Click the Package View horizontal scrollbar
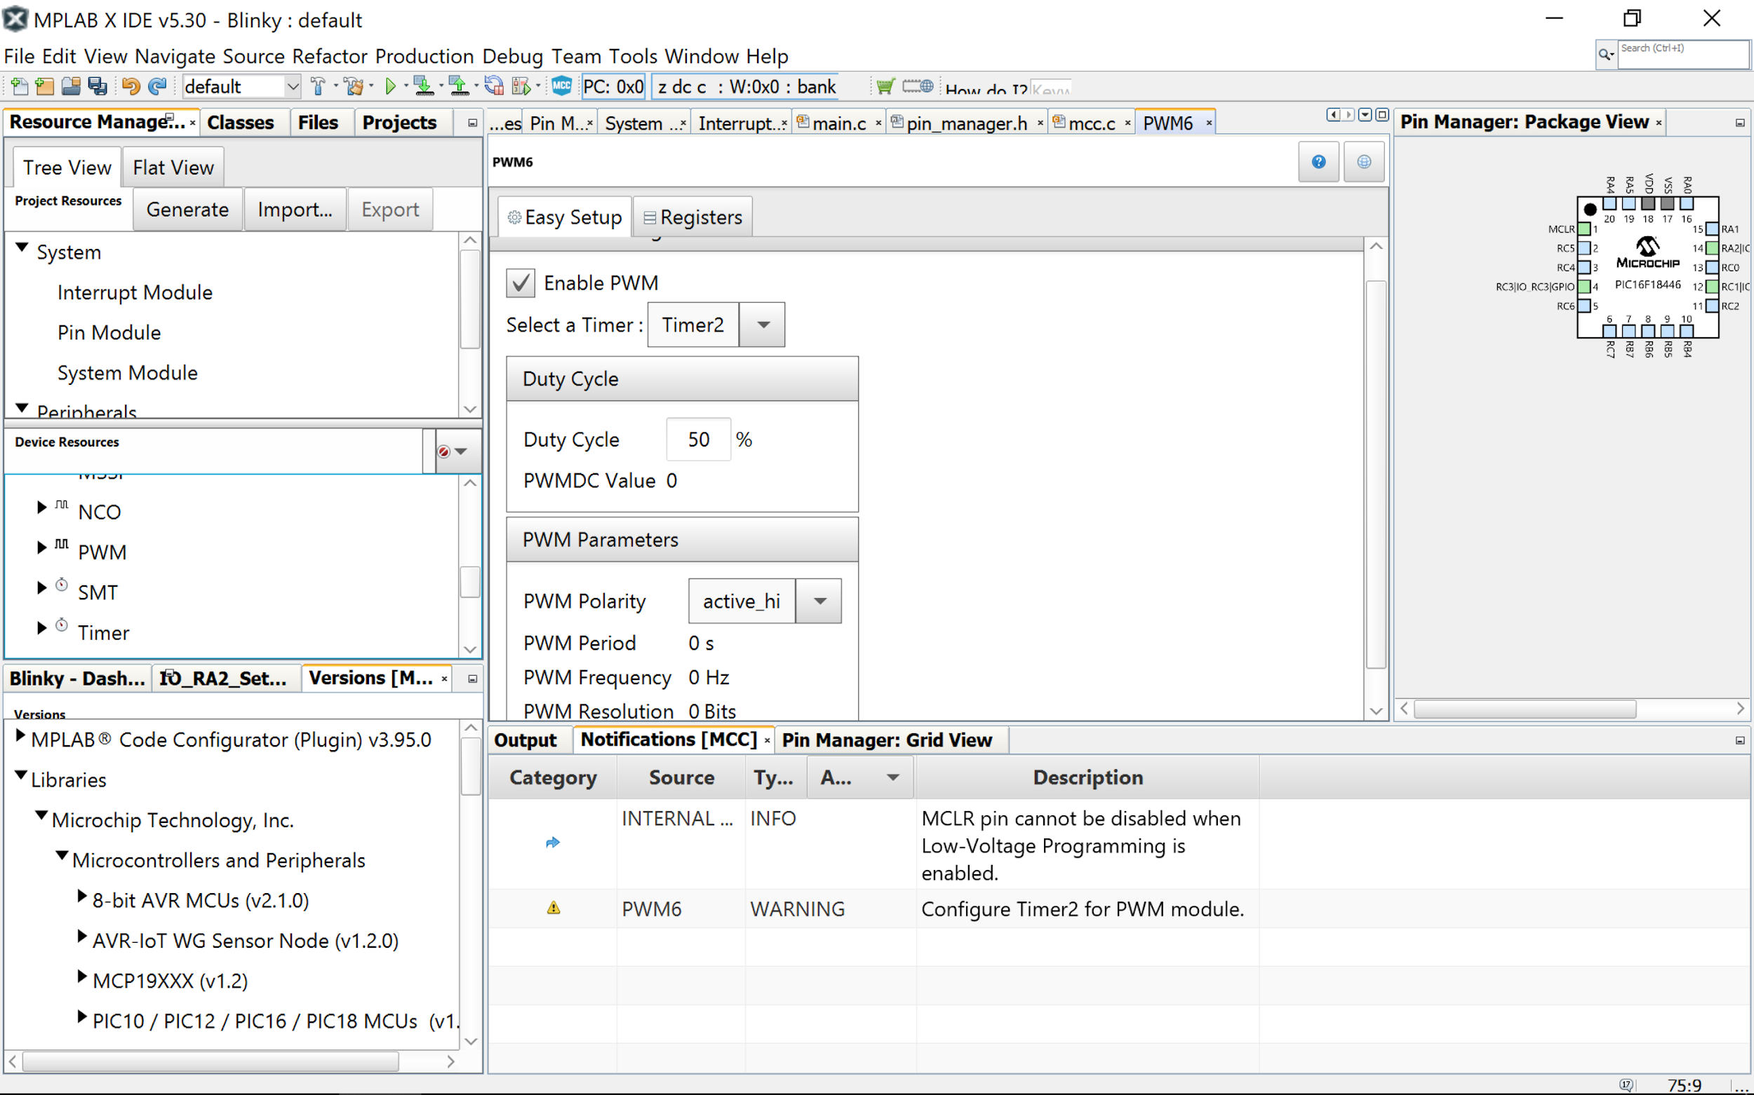 point(1525,708)
